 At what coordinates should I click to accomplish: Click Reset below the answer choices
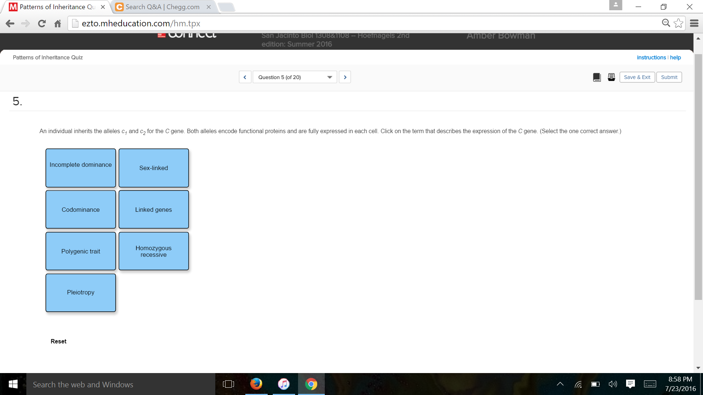[58, 341]
